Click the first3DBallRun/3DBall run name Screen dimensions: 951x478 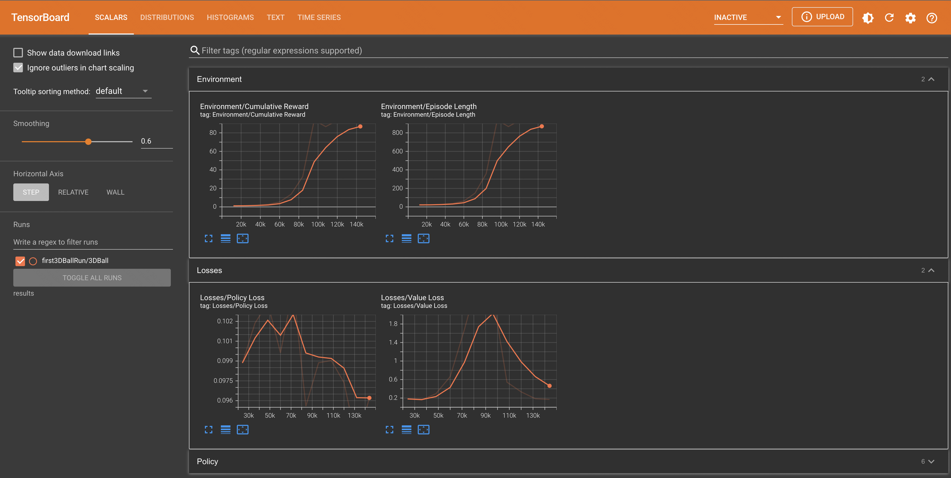coord(75,260)
